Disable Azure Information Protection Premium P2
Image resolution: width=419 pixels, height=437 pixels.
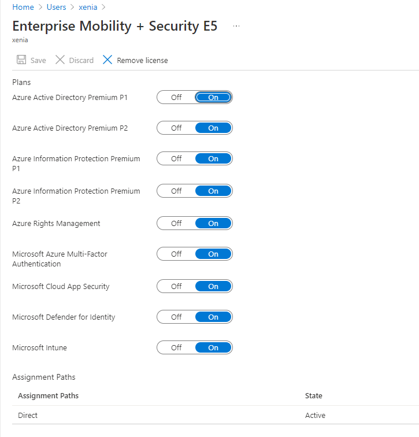(176, 191)
